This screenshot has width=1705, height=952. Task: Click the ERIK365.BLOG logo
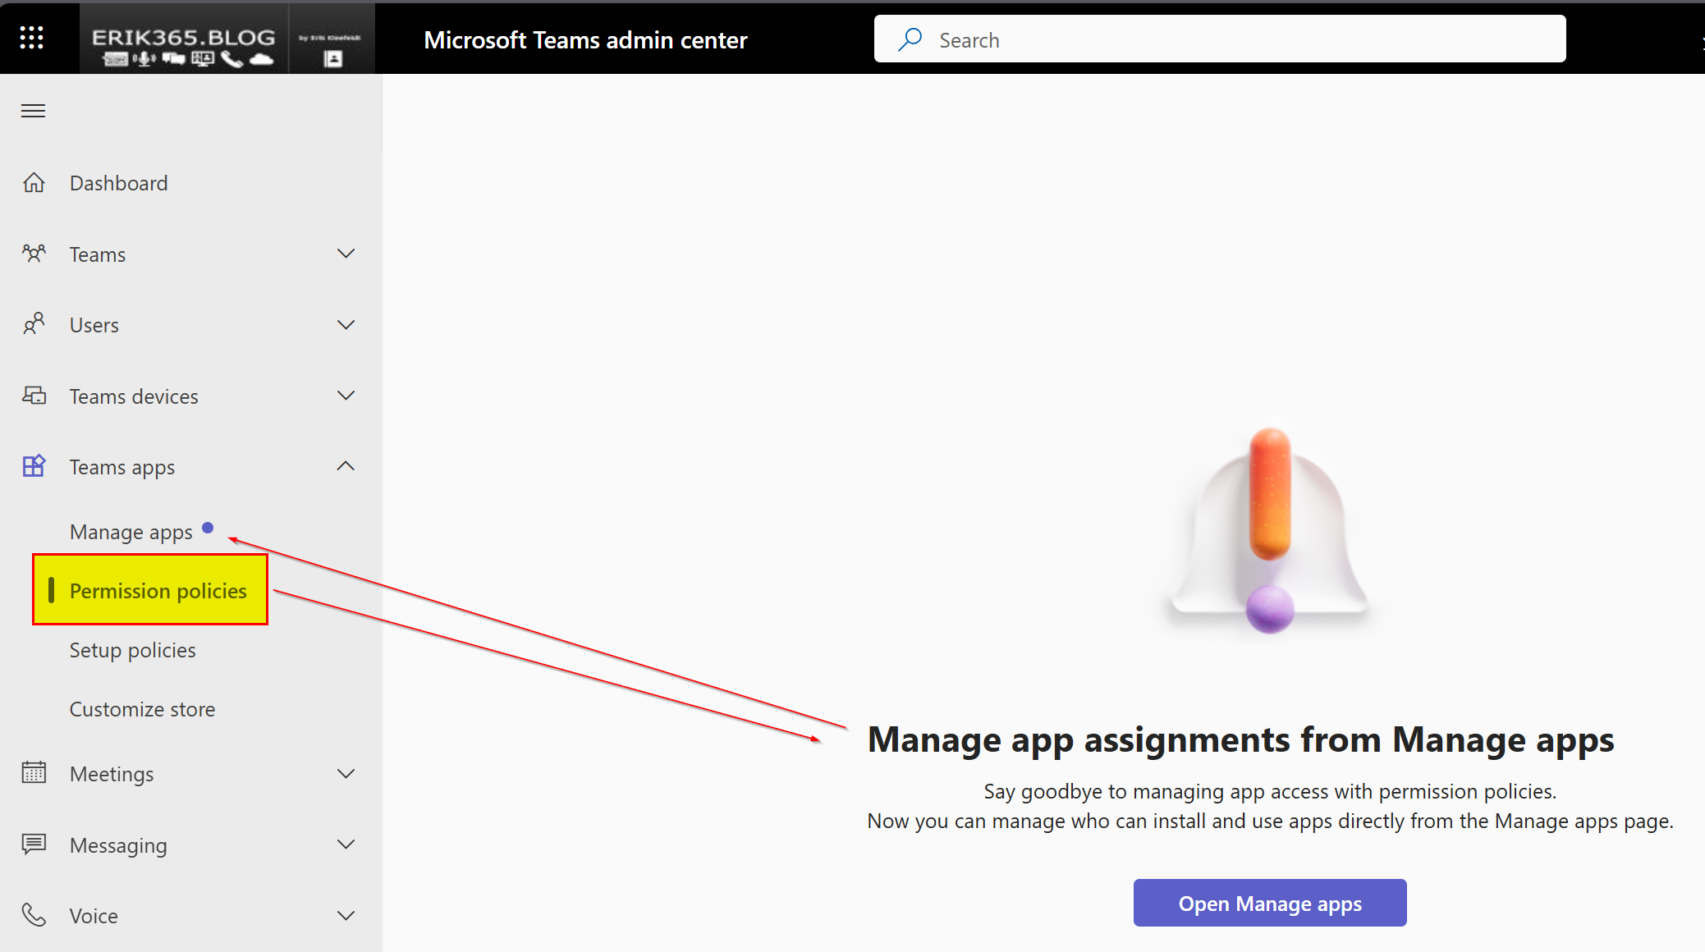183,39
